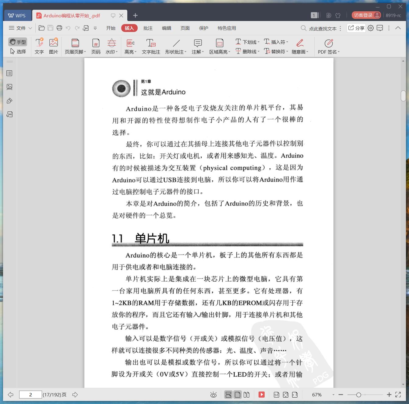Screen dimensions: 409x404
Task: Click the fit page icon
Action: (286, 395)
